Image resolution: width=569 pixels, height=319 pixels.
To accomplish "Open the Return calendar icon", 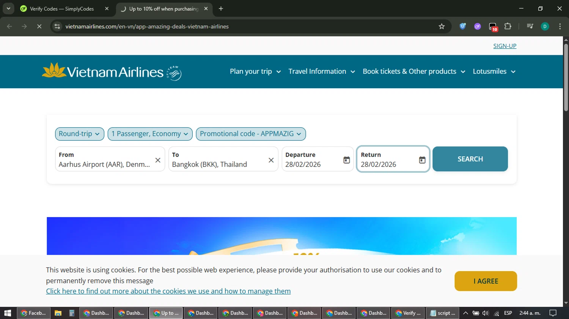I will tap(422, 160).
